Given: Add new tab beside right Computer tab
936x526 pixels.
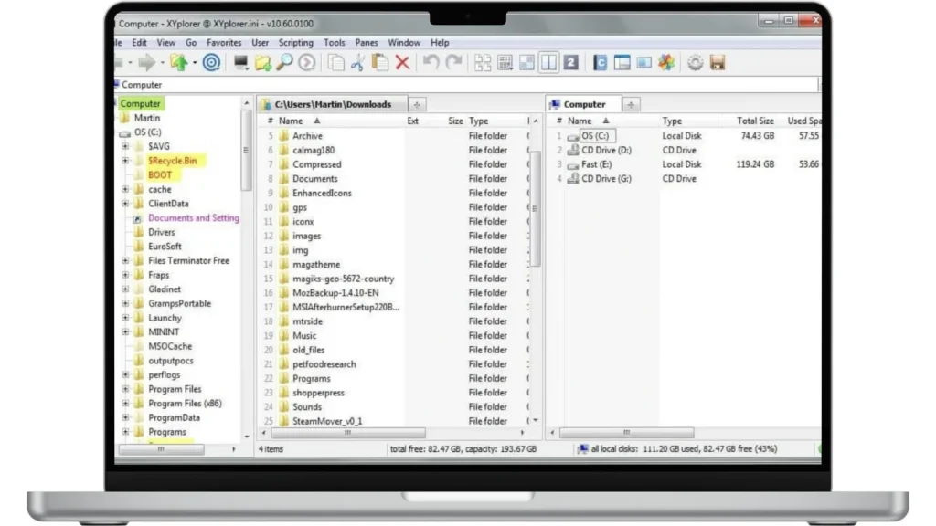Looking at the screenshot, I should coord(632,104).
